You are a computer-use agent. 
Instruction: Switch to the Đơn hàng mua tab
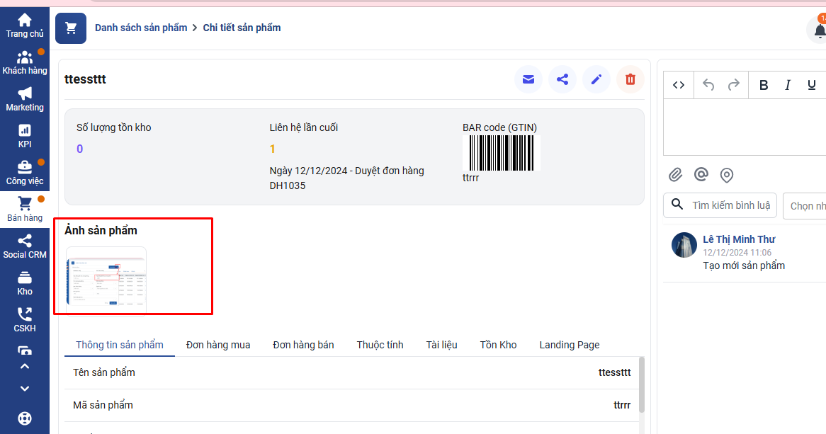pos(218,345)
